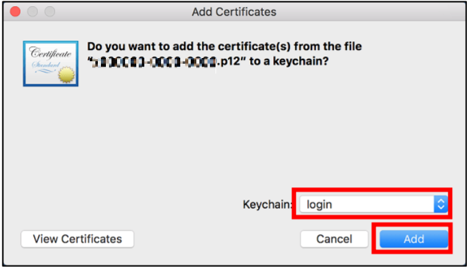This screenshot has width=467, height=267.
Task: Click the "Keychain:" label
Action: coord(266,204)
